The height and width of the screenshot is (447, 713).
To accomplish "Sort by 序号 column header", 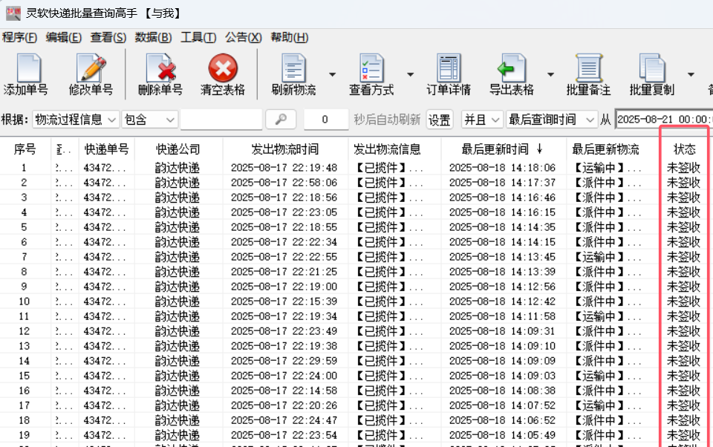I will point(25,149).
